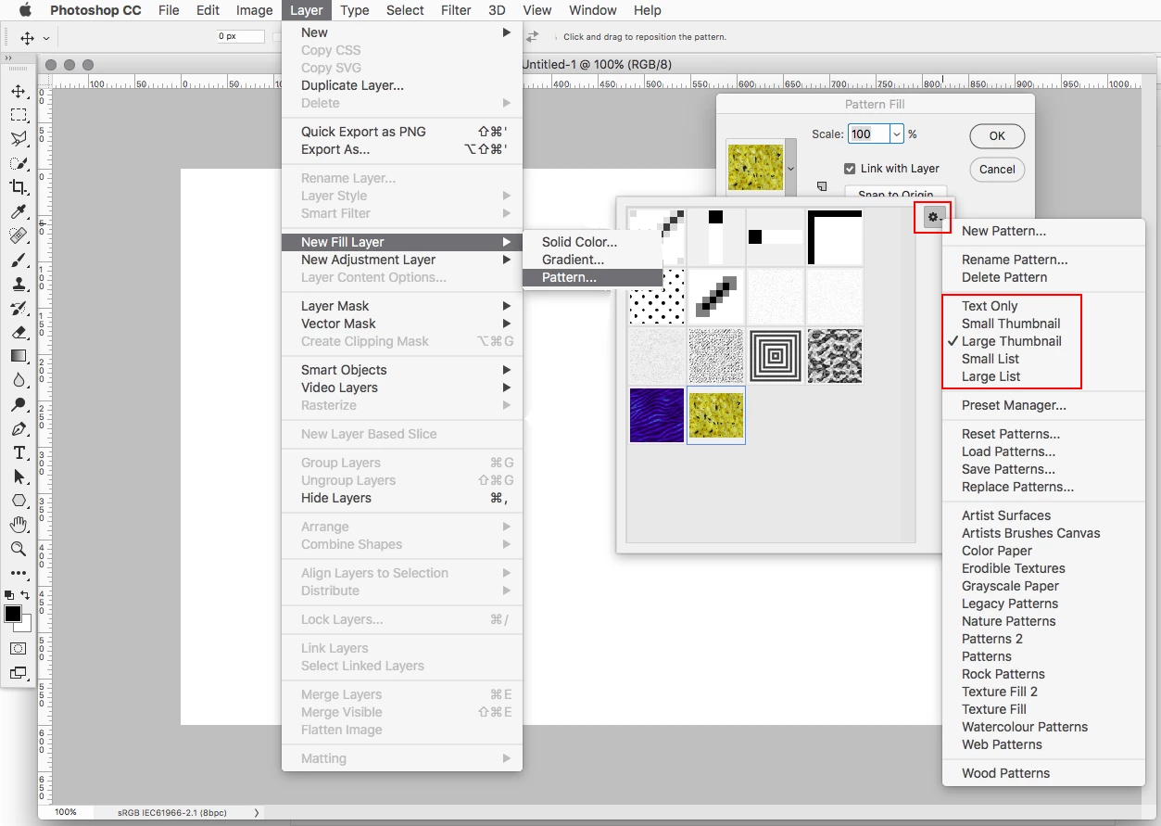1161x826 pixels.
Task: Expand the Layer Mask submenu
Action: (402, 306)
